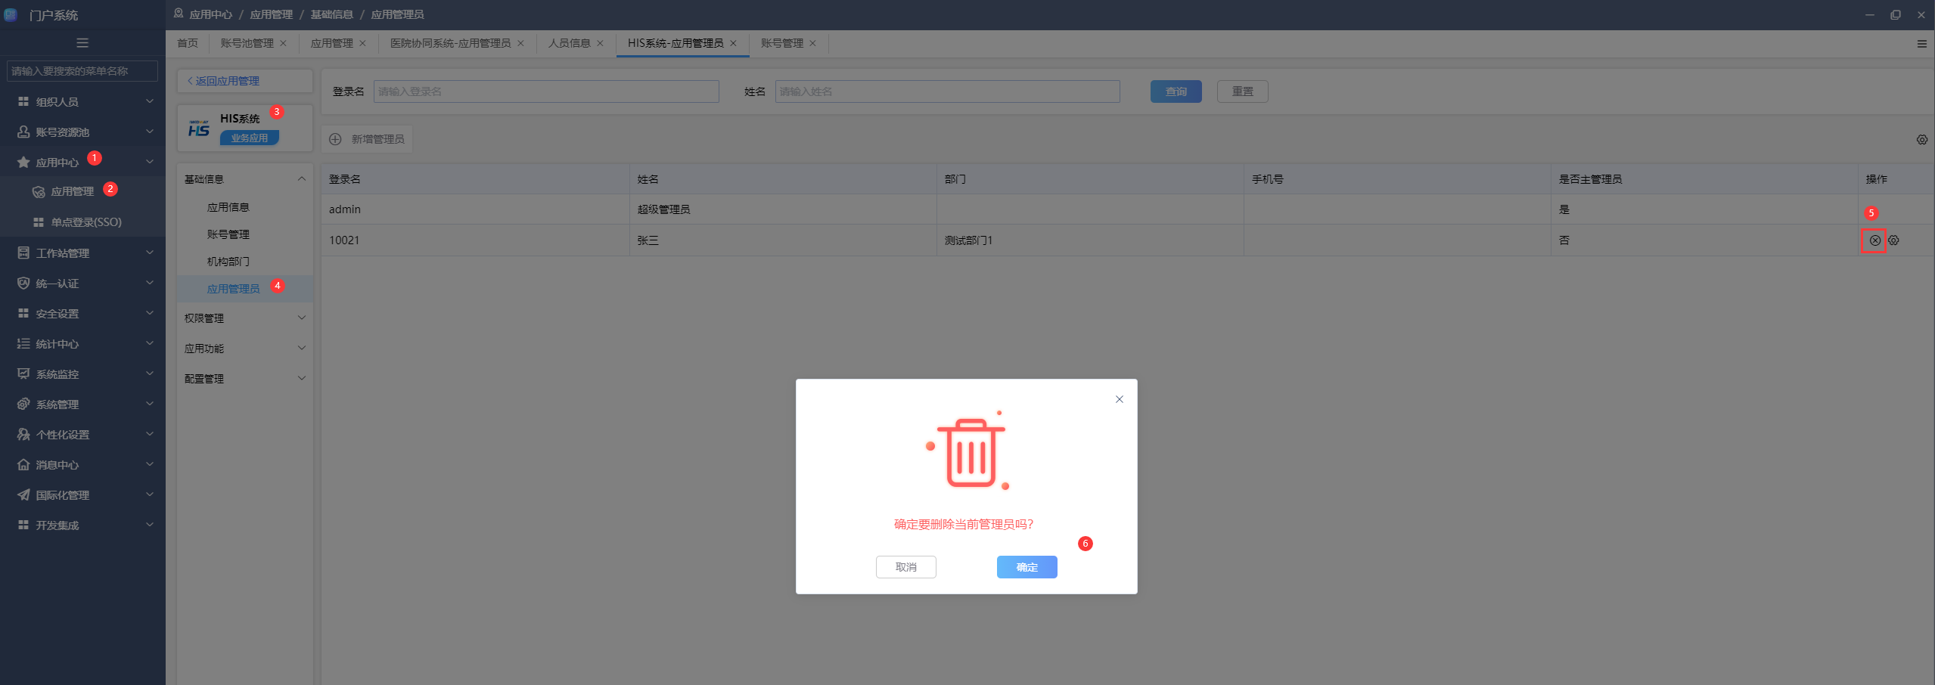The width and height of the screenshot is (1935, 685).
Task: Click the 应用中心 breadcrumb item
Action: click(x=211, y=14)
